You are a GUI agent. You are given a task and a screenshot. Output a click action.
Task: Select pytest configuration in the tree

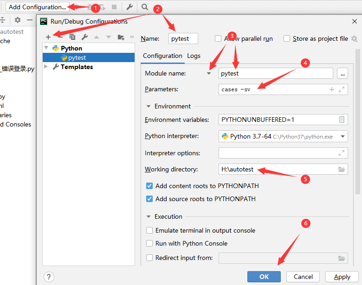coord(89,57)
